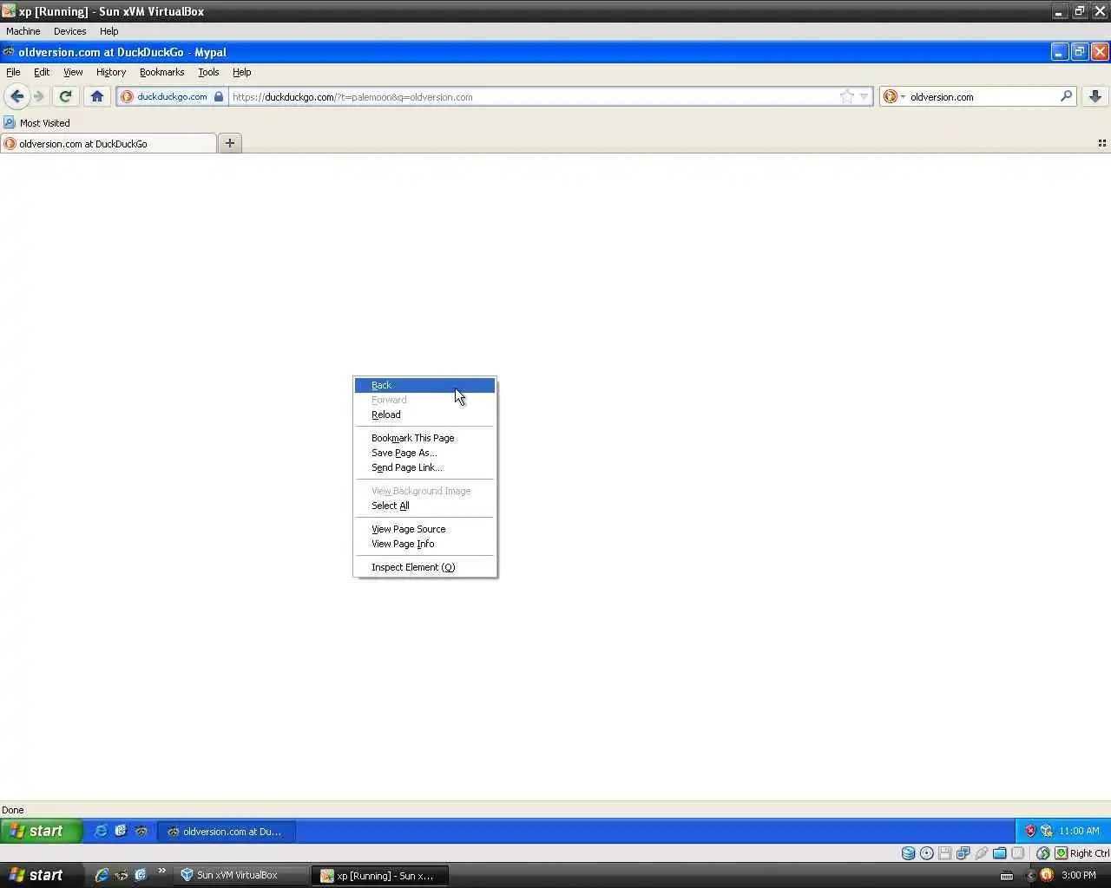Choose Select All from context menu
This screenshot has height=888, width=1111.
click(x=424, y=506)
